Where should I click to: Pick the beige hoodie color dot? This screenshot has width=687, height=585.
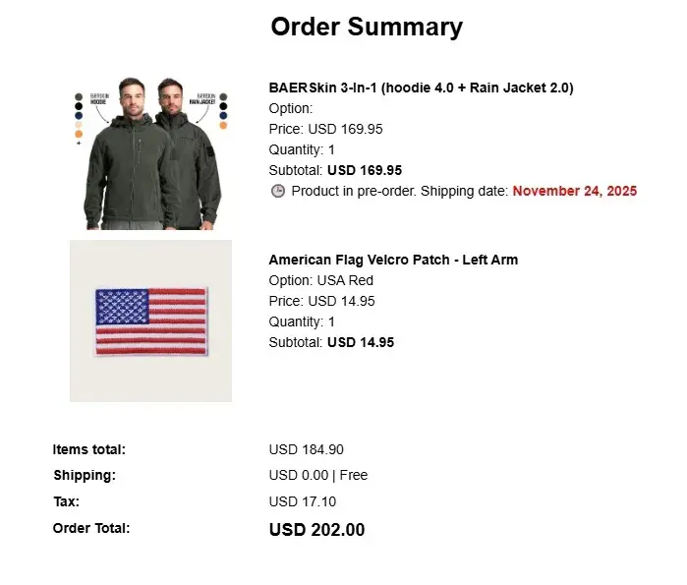tap(79, 125)
